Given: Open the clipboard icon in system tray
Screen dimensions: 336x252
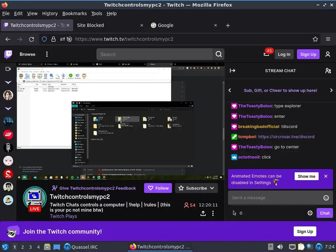Looking at the screenshot, I should click(301, 247).
